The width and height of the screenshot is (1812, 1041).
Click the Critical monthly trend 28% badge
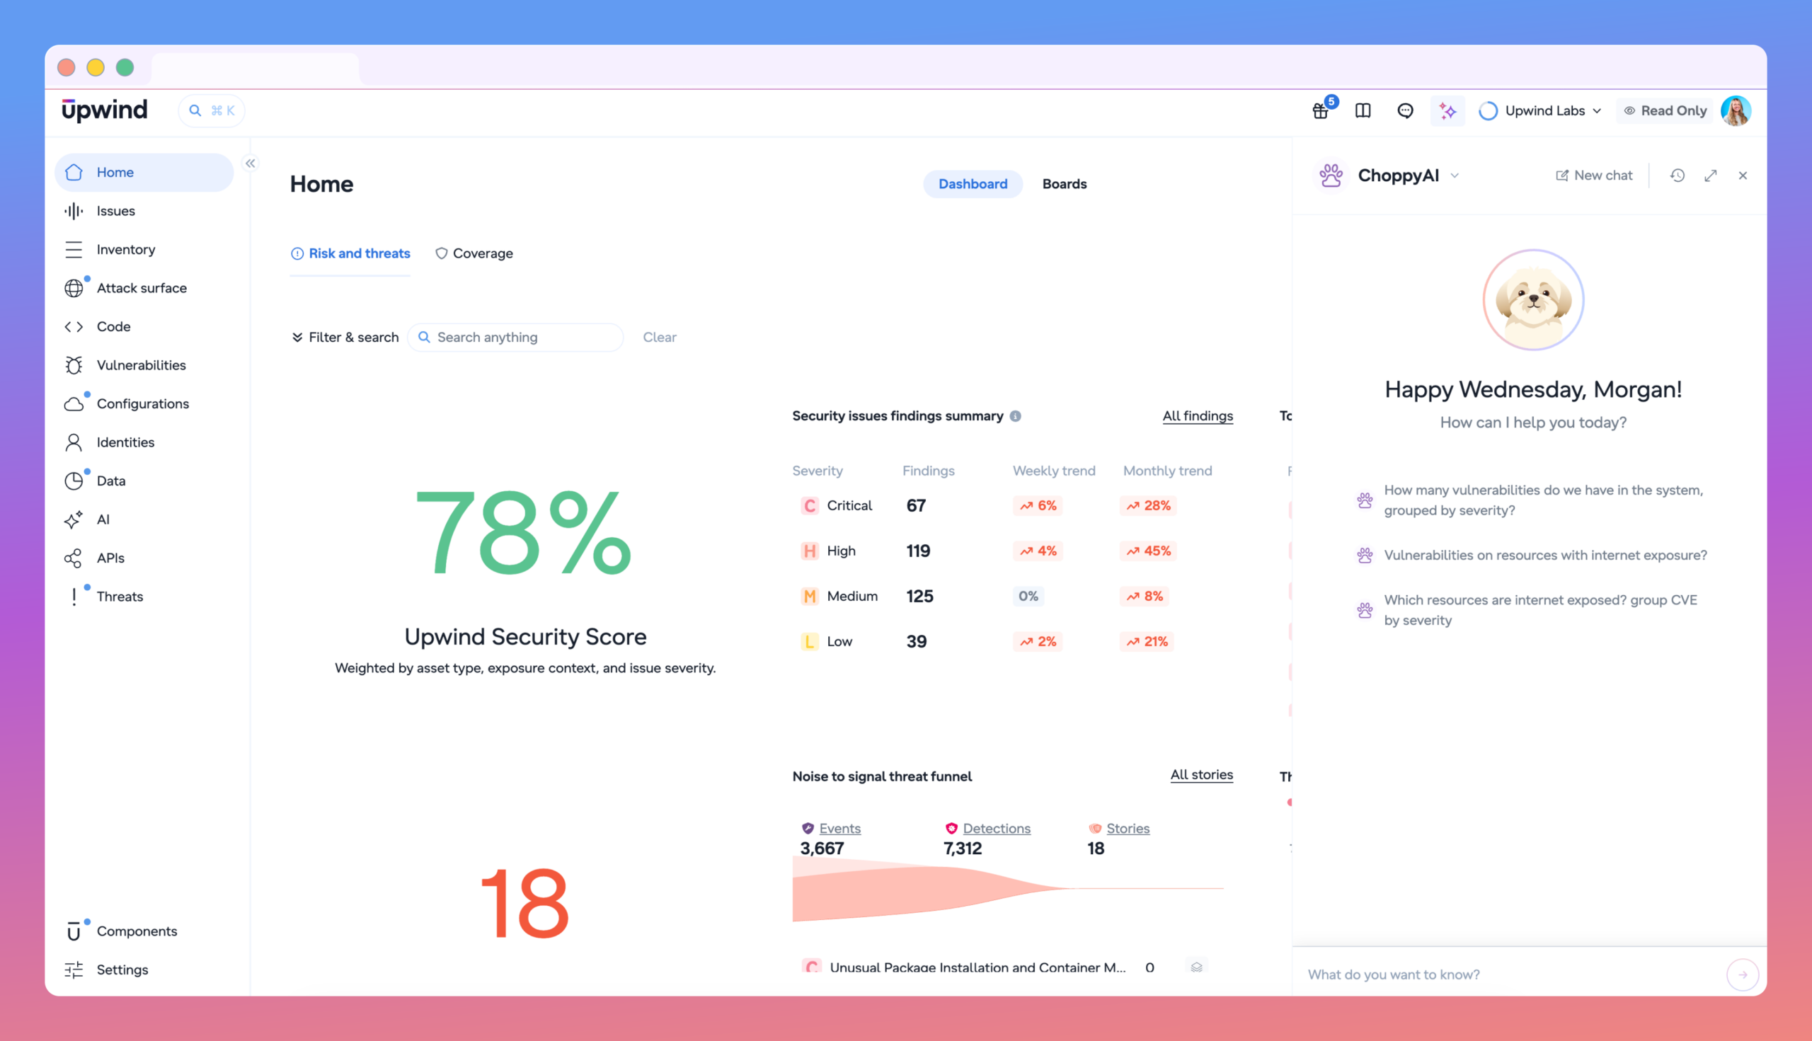1148,506
